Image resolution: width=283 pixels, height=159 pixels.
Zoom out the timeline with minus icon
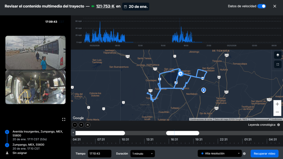point(75,125)
